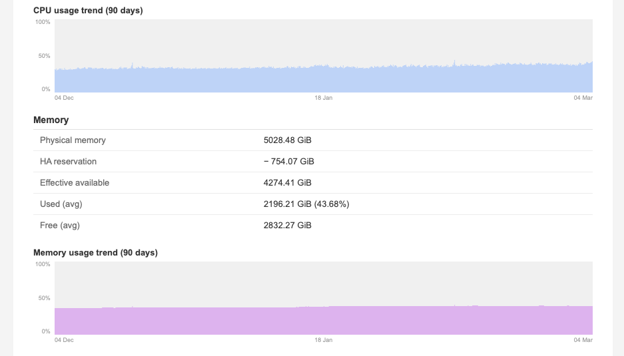The image size is (624, 356).
Task: Click the 18 Jan label under the memory chart
Action: click(x=323, y=340)
